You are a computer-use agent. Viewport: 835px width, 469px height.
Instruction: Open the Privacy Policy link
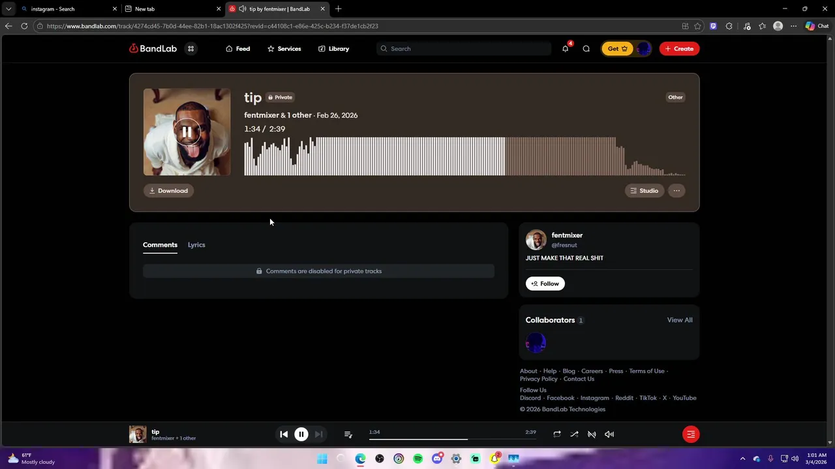[538, 379]
